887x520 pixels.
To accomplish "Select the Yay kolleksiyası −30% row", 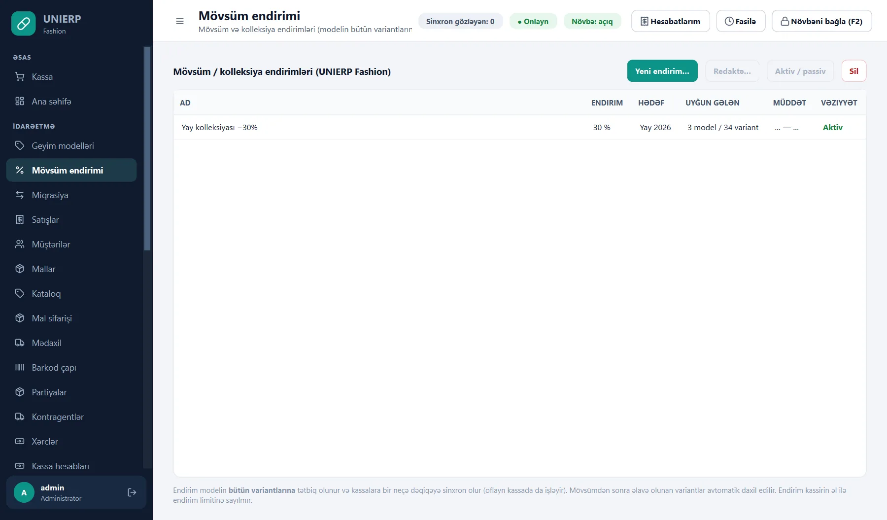I will 519,127.
